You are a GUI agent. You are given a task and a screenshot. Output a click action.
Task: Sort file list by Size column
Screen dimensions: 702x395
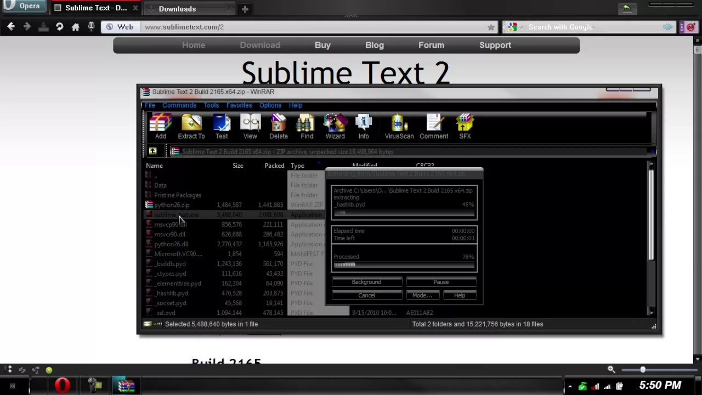click(x=237, y=166)
